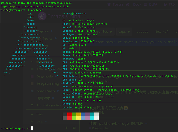
Task: Open ELPA link in site header
Action: point(153,4)
